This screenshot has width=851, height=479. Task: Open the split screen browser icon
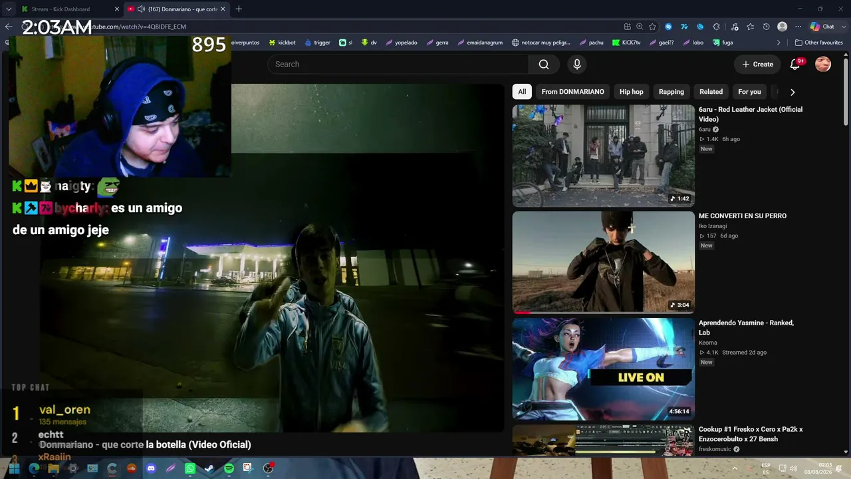click(x=627, y=27)
